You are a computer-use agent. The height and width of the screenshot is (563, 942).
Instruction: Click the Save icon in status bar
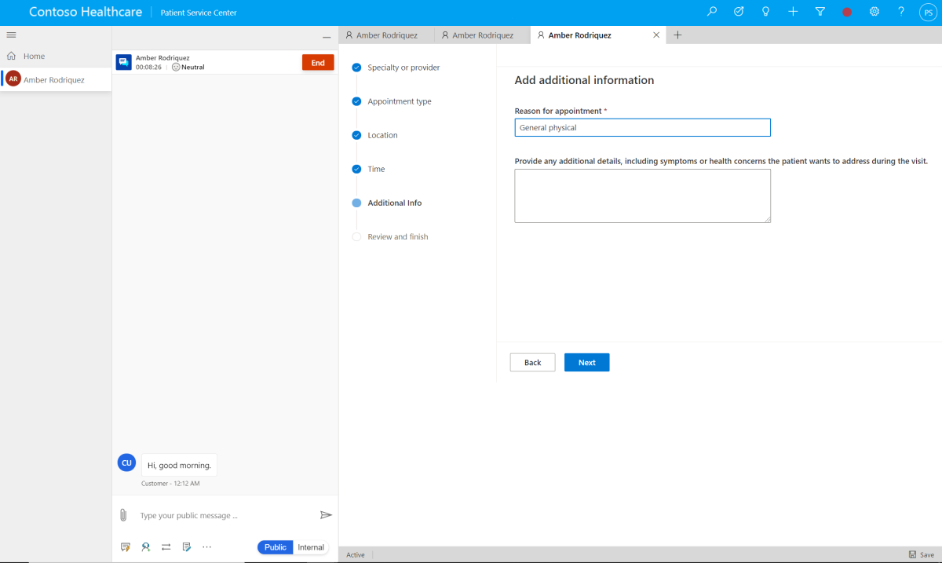pyautogui.click(x=912, y=554)
